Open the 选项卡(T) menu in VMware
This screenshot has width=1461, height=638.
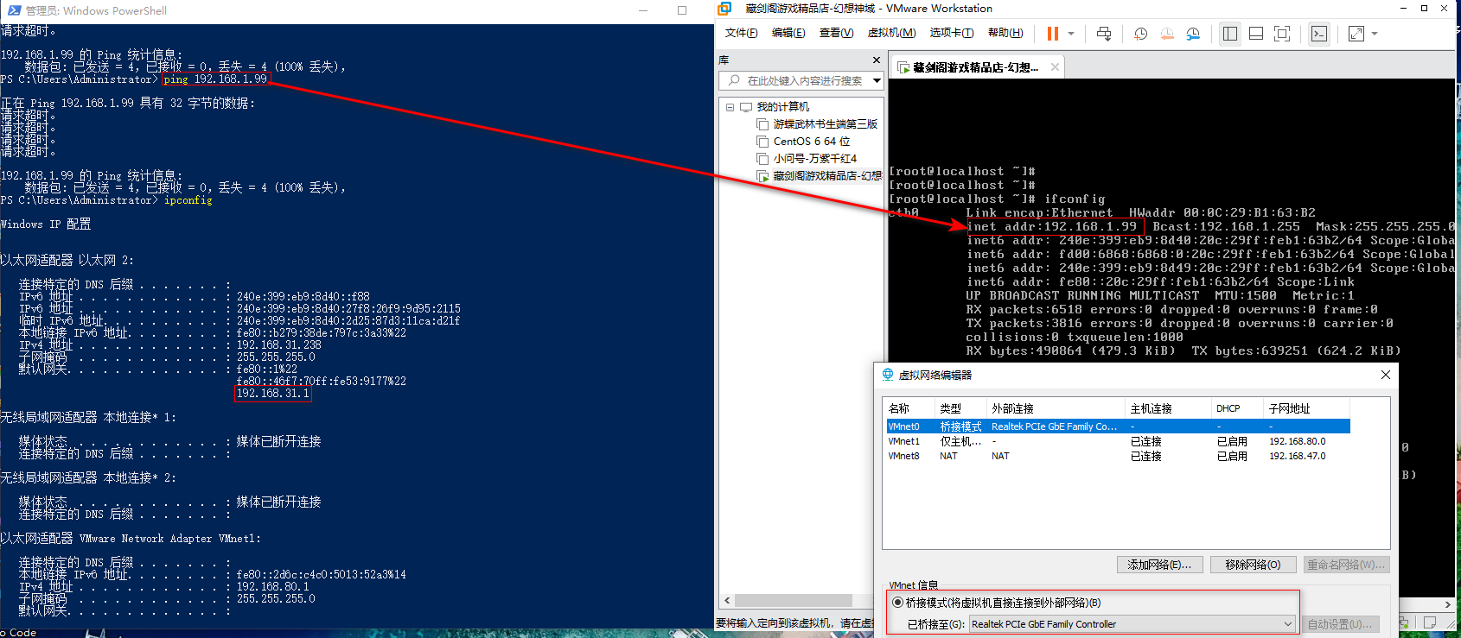point(952,33)
